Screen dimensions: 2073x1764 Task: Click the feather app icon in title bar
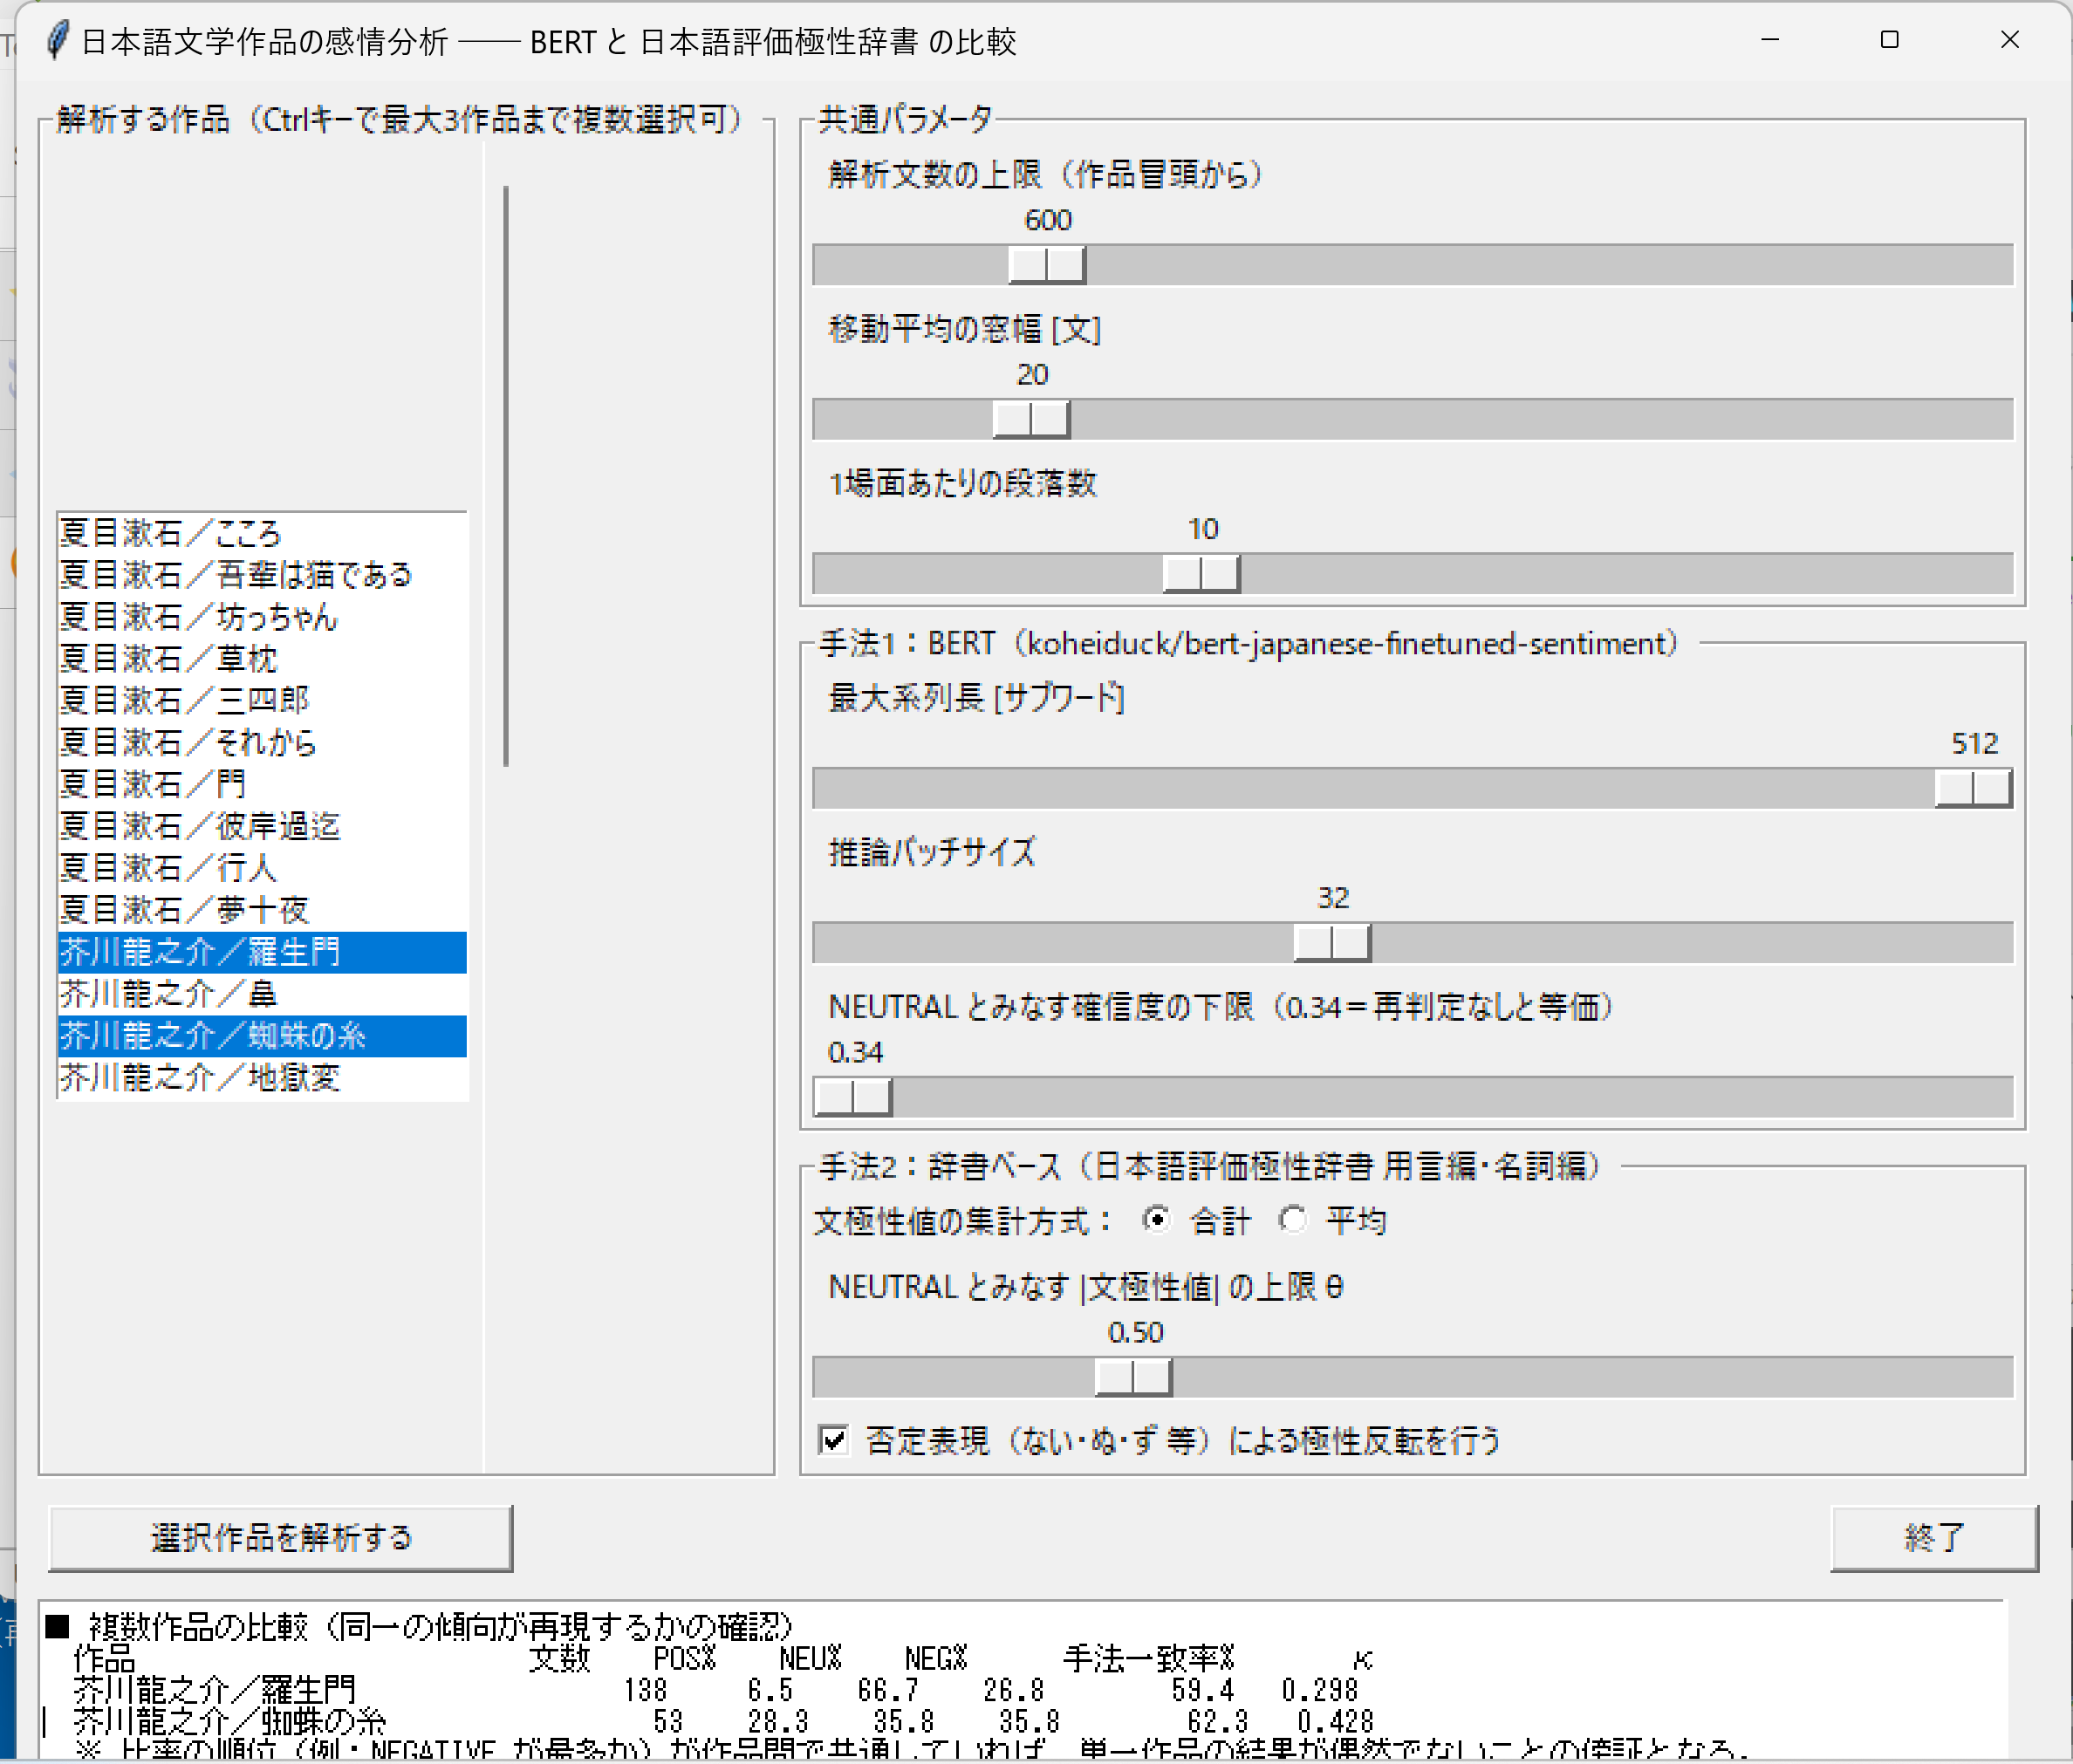57,41
